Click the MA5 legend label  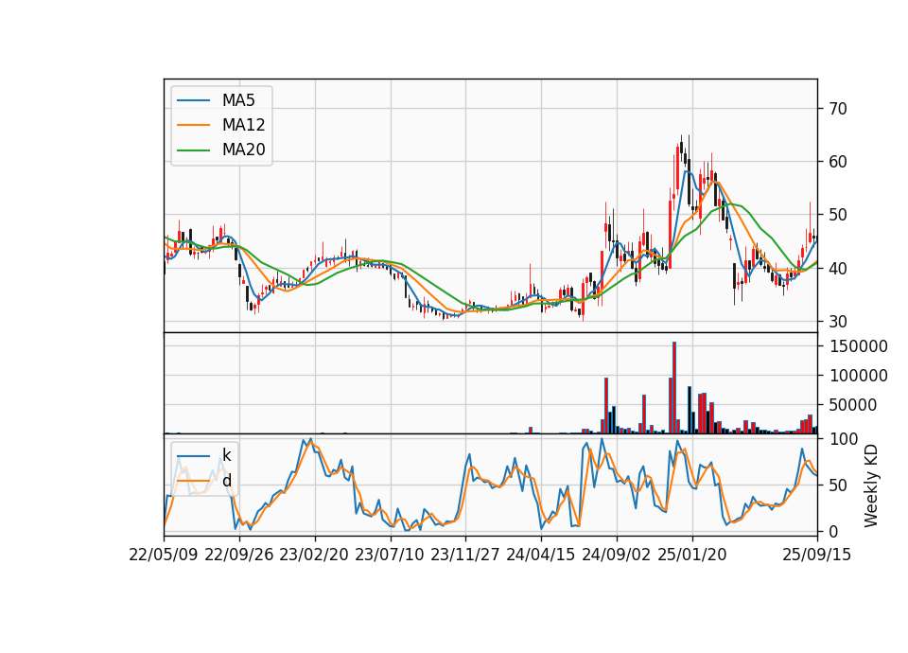pyautogui.click(x=238, y=100)
